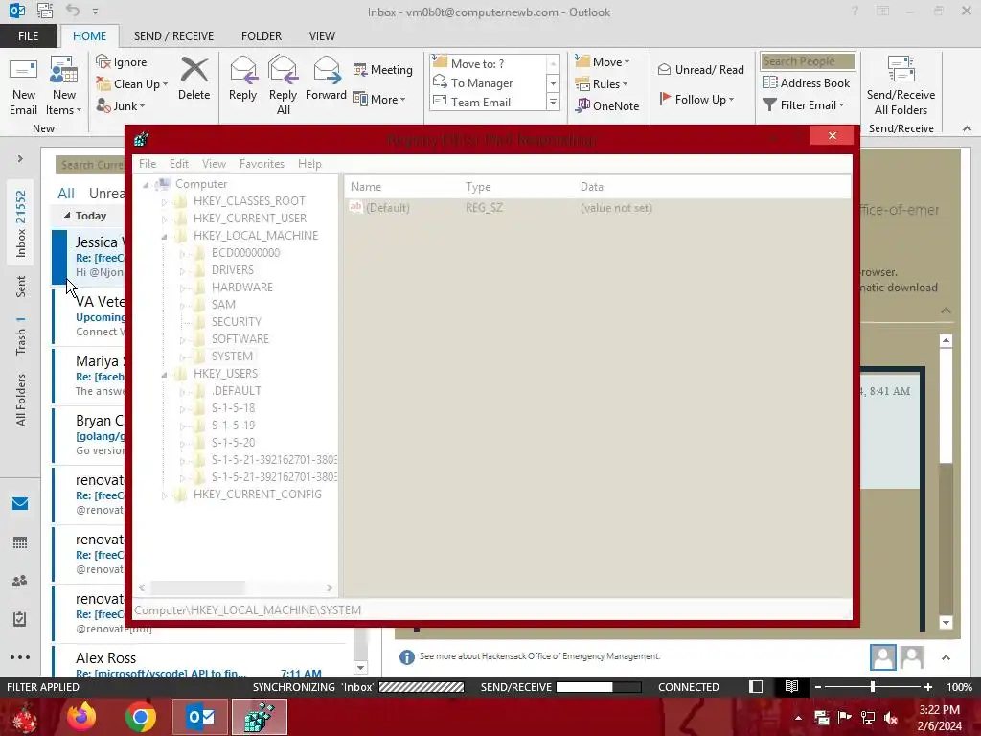
Task: Open the FILE tab in Outlook
Action: tap(28, 35)
